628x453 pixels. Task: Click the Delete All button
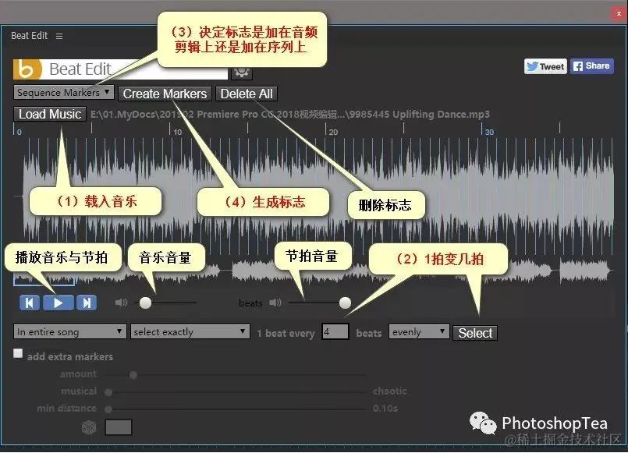tap(247, 94)
